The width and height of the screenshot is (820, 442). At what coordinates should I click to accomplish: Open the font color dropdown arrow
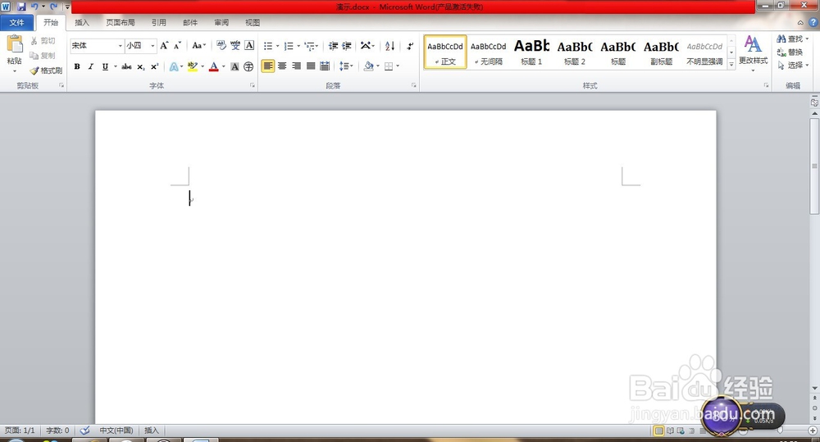(x=223, y=66)
